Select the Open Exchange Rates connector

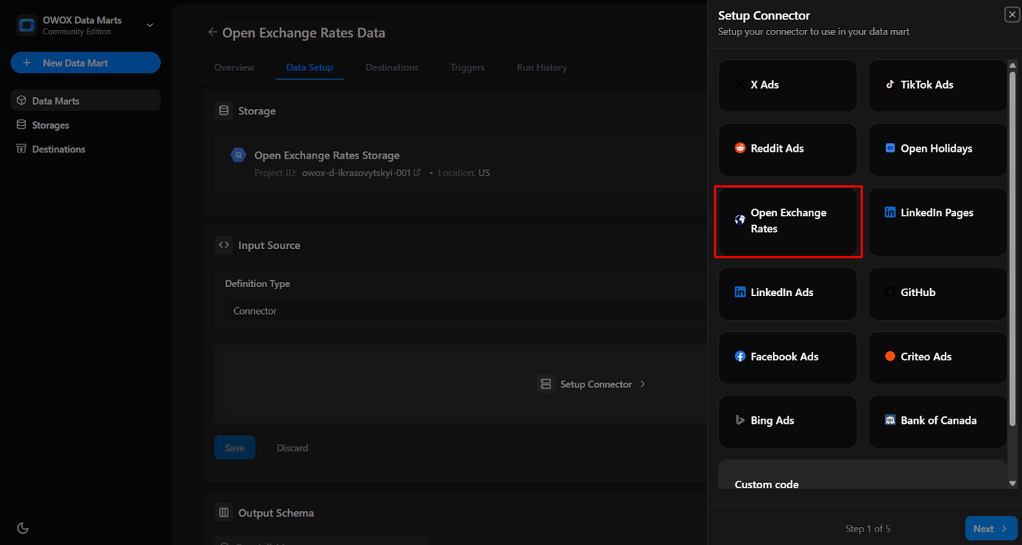[788, 221]
